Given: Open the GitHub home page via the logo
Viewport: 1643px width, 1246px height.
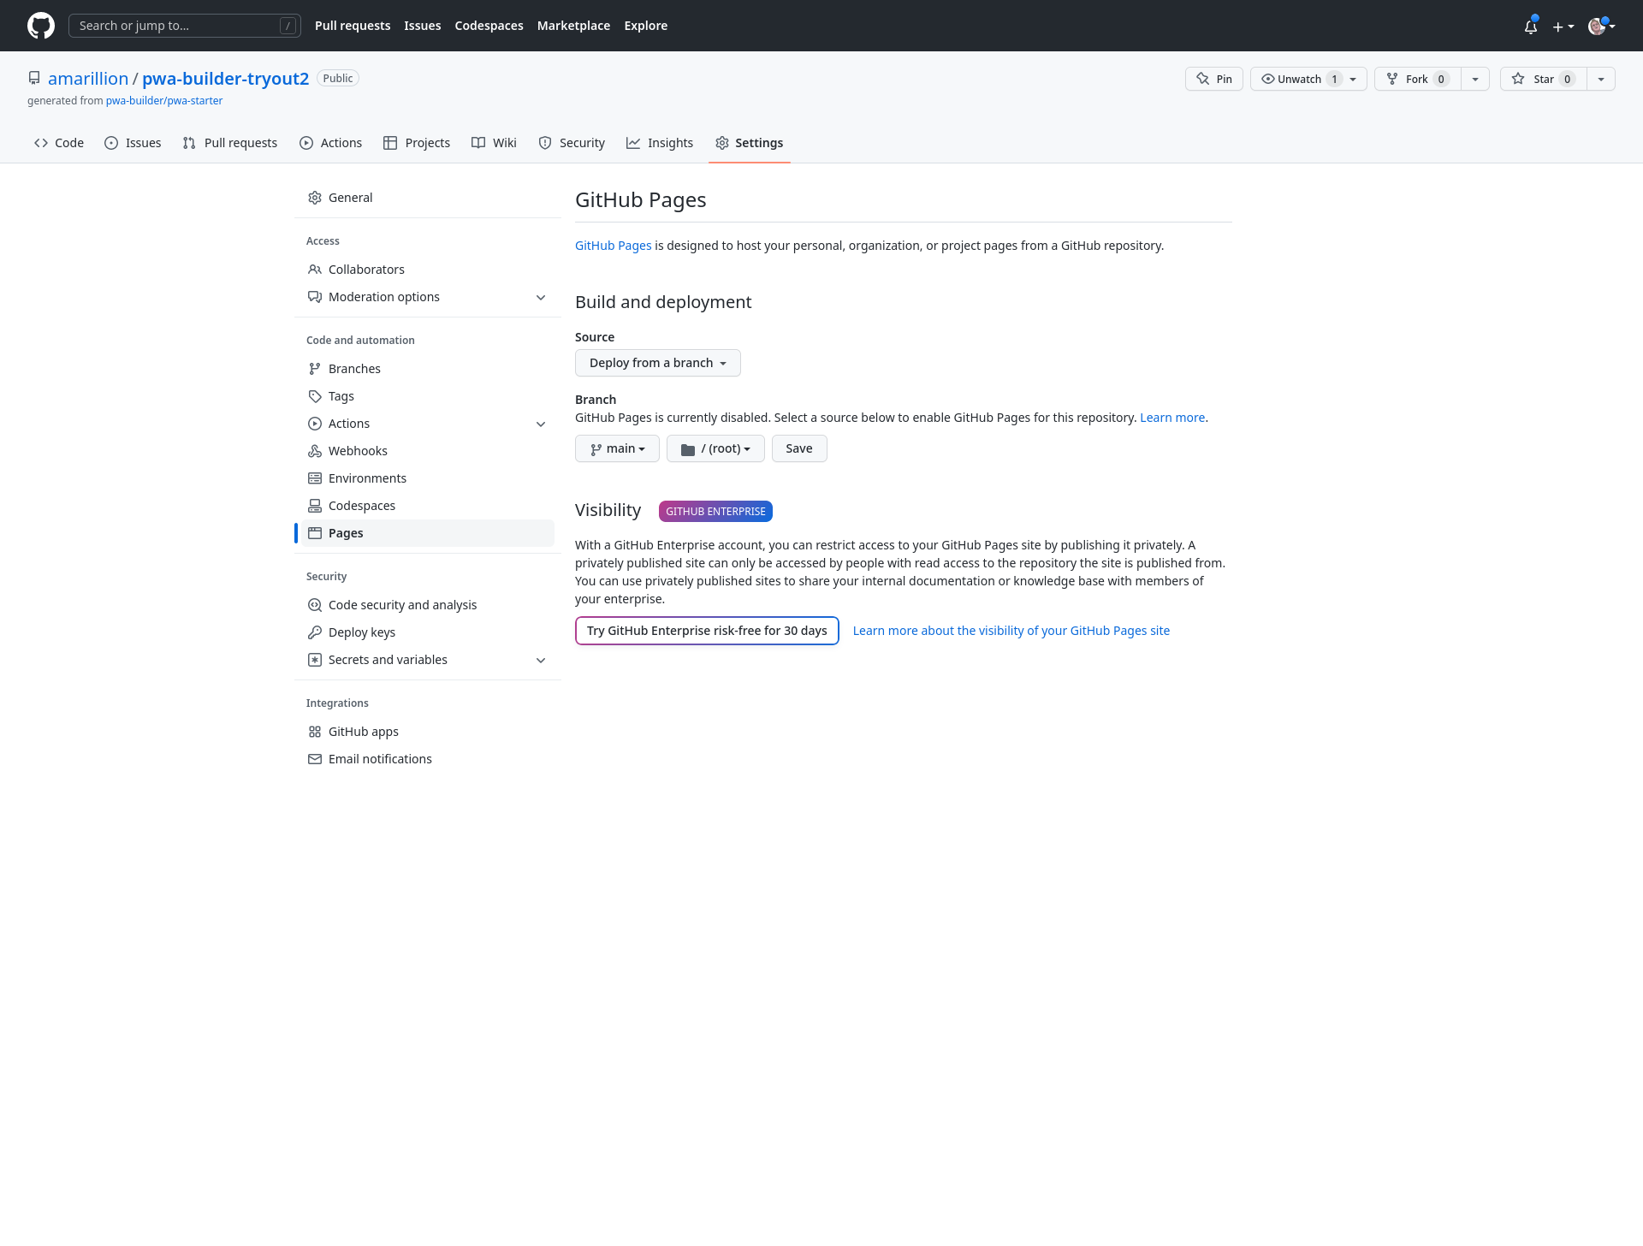Looking at the screenshot, I should (x=39, y=25).
